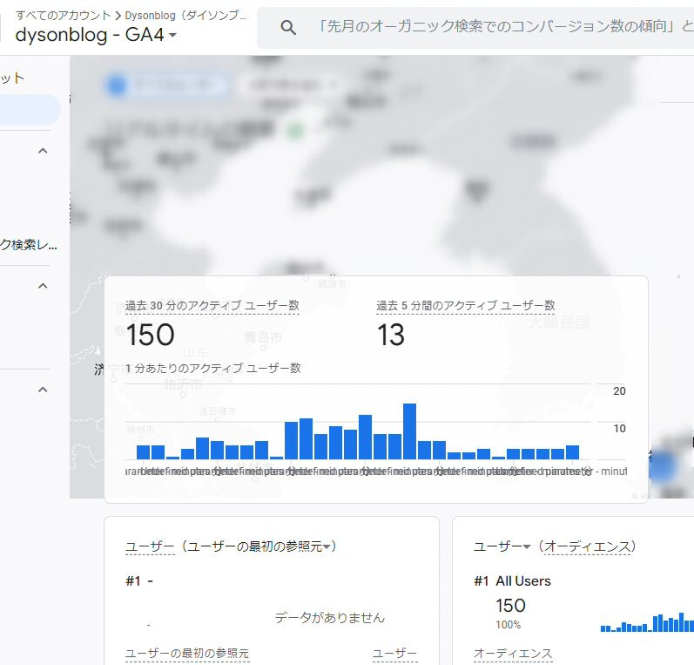Viewport: 694px width, 665px height.
Task: Click the 13 active users value
Action: pyautogui.click(x=391, y=335)
